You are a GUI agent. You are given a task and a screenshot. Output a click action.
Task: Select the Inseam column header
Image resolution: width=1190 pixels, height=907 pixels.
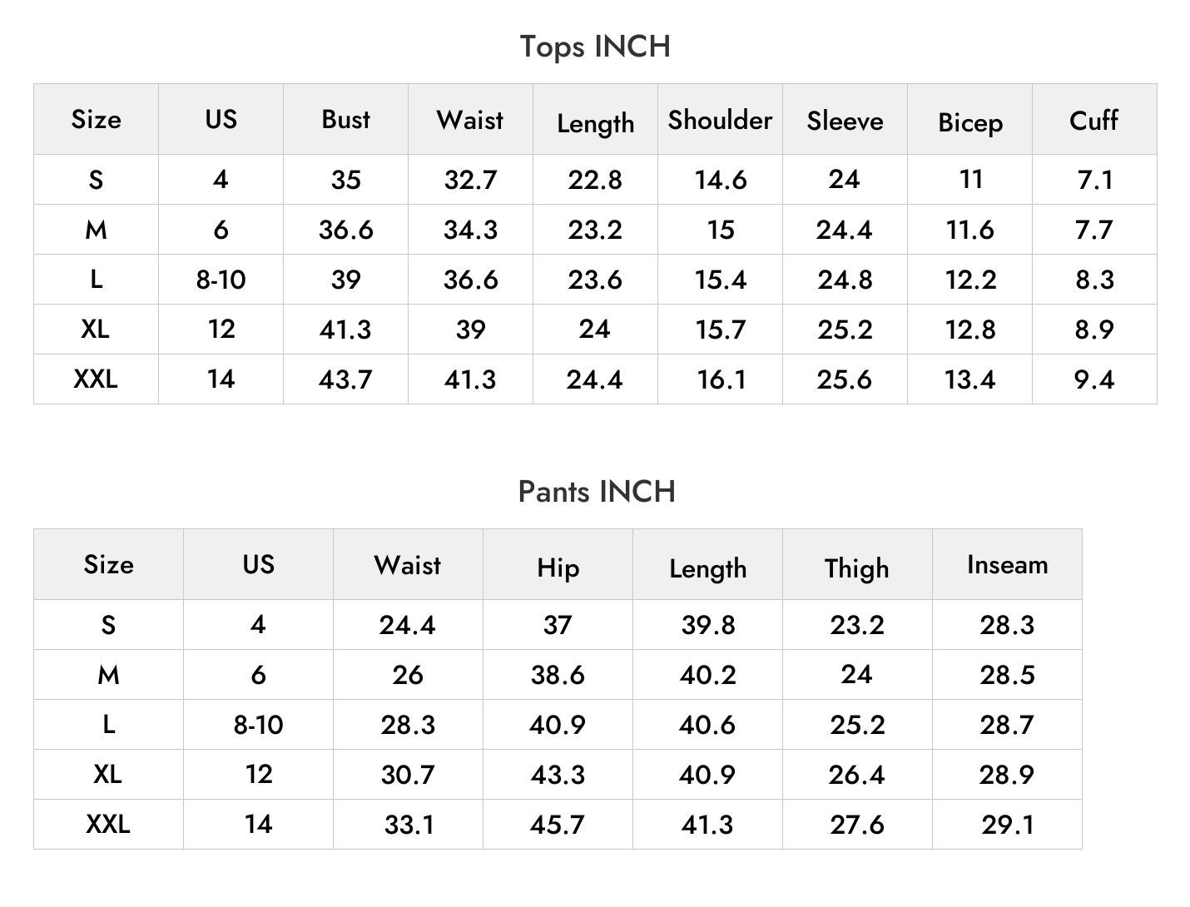tap(1007, 564)
